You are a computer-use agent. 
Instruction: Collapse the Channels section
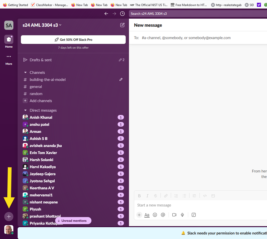click(25, 72)
